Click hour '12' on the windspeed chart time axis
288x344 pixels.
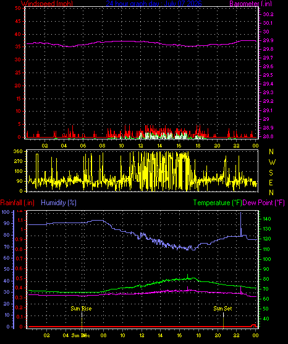coord(140,146)
